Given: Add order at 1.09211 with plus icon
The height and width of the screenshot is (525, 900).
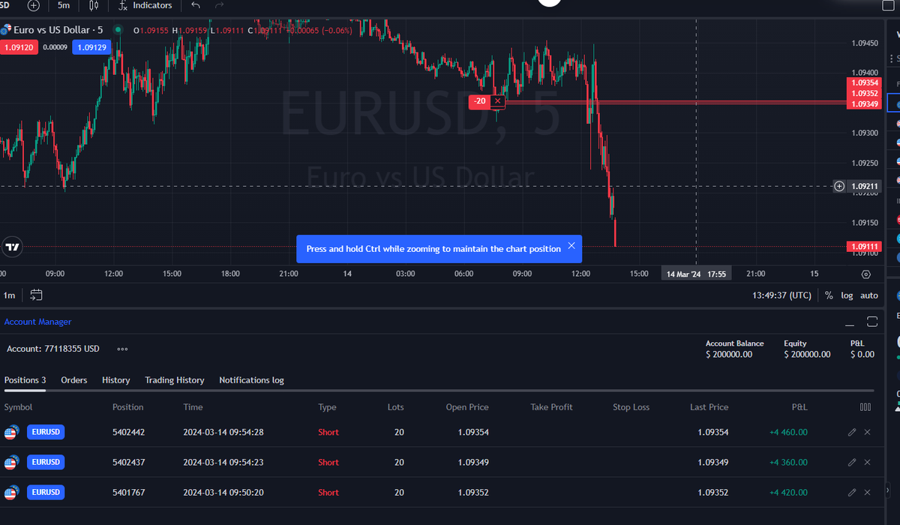Looking at the screenshot, I should coord(839,186).
